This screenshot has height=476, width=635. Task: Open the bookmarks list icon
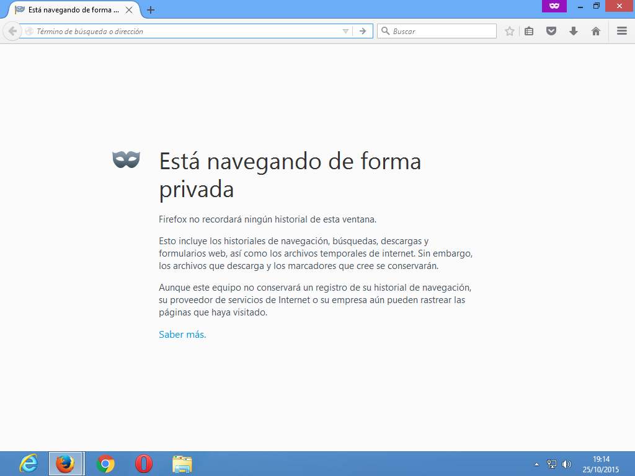point(529,31)
